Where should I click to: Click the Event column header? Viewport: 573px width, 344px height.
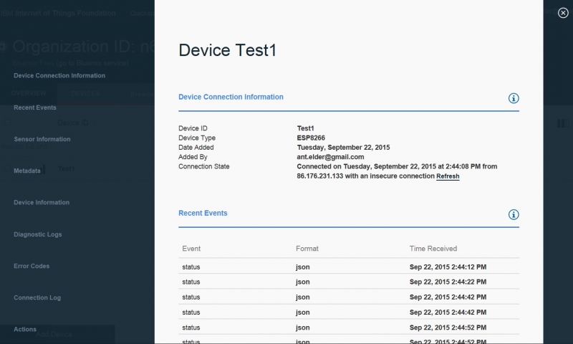pos(191,249)
